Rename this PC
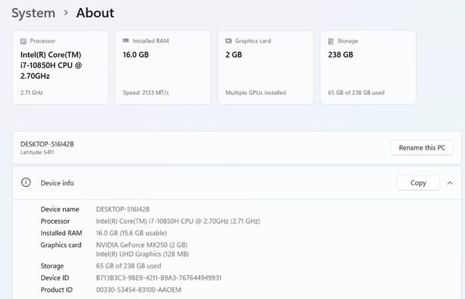465x299 pixels. point(422,147)
